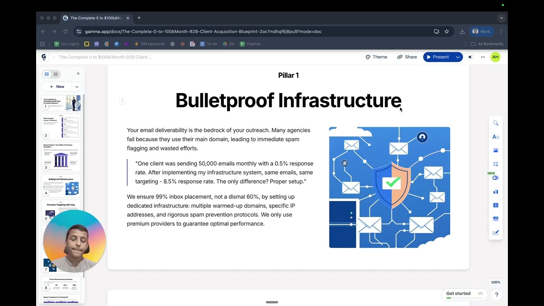This screenshot has height=306, width=544.
Task: Open the charts and diagrams icon
Action: click(x=496, y=192)
